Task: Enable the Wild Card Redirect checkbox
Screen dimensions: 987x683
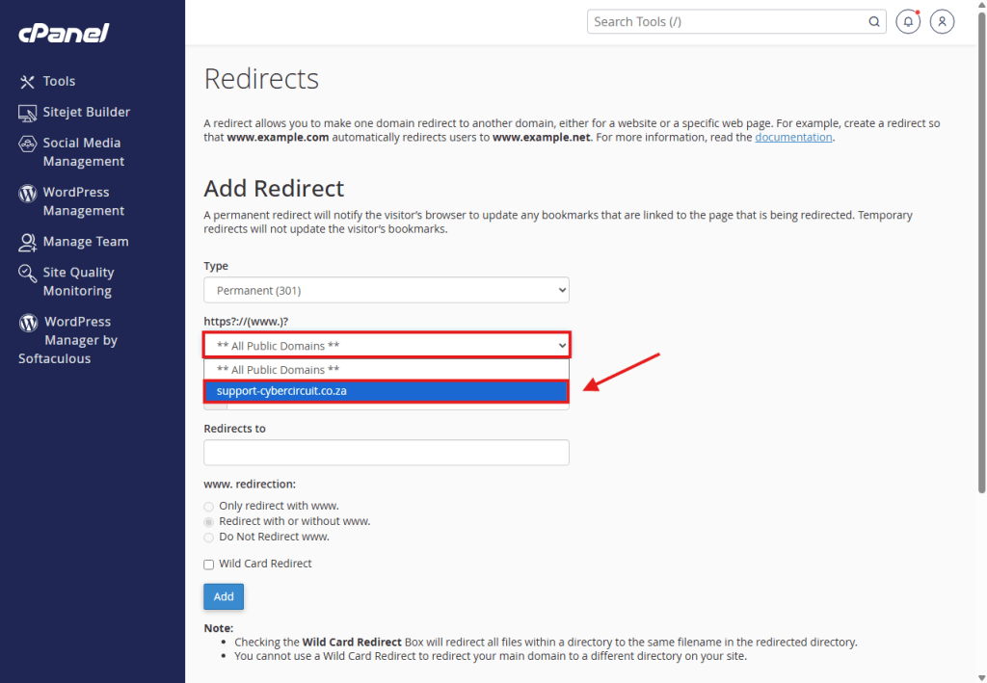Action: pos(209,565)
